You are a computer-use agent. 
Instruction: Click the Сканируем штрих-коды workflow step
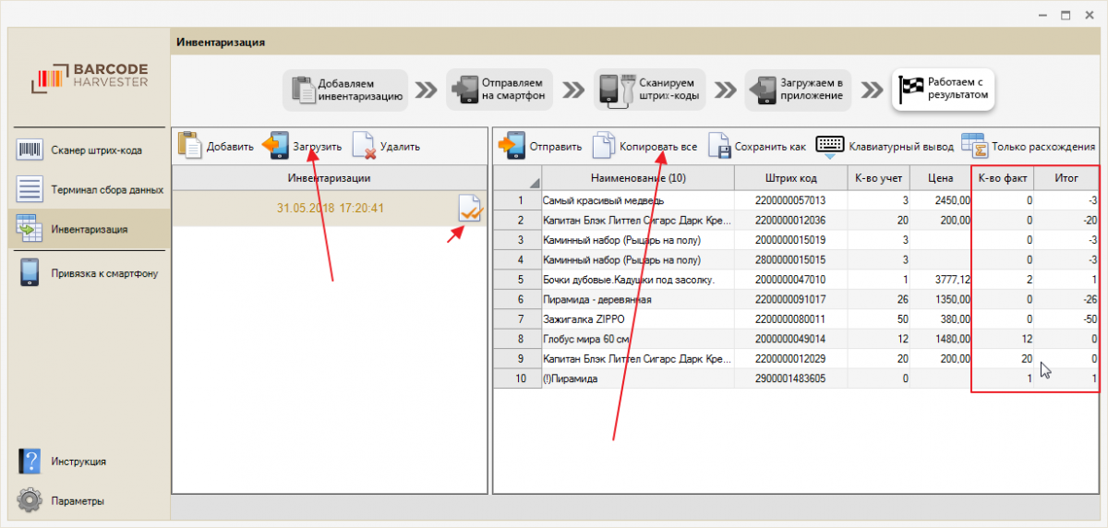tap(650, 90)
